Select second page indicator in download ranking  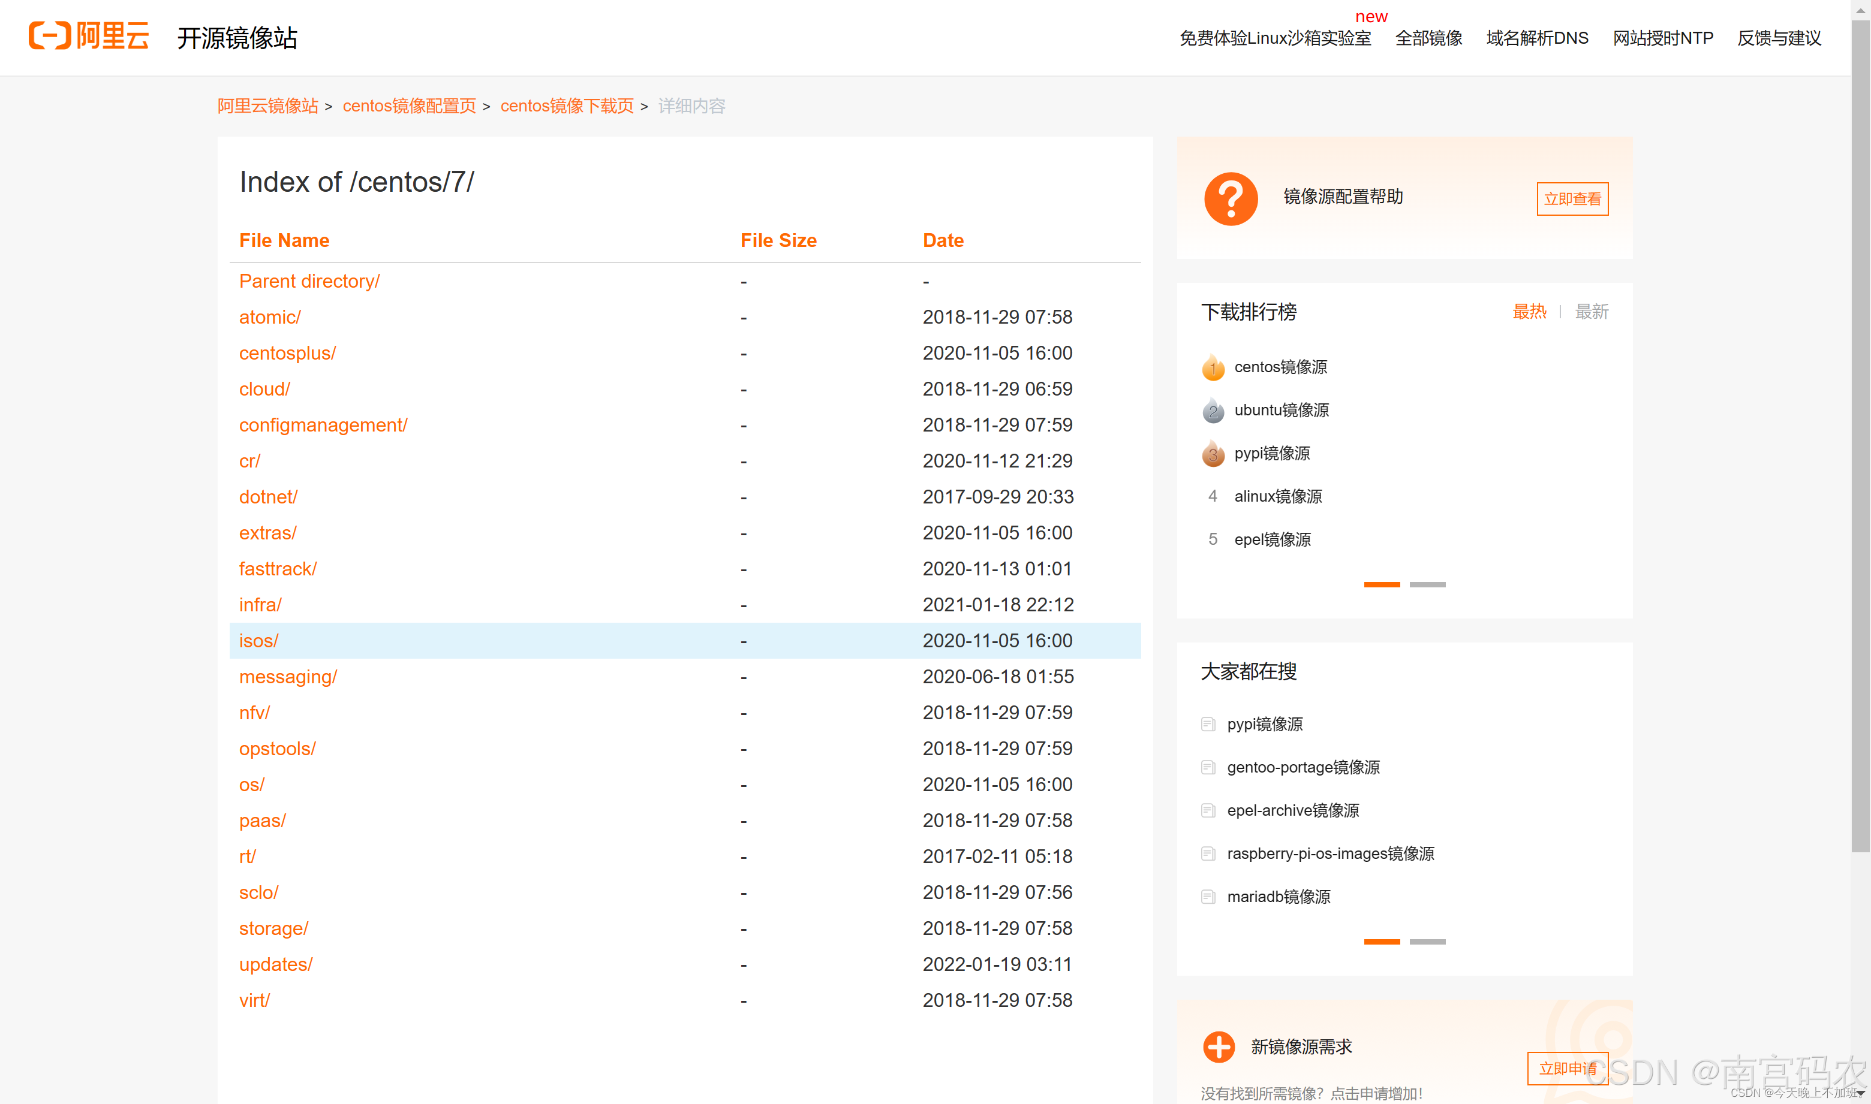[1427, 585]
